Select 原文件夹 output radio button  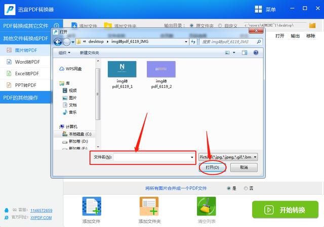pos(191,25)
